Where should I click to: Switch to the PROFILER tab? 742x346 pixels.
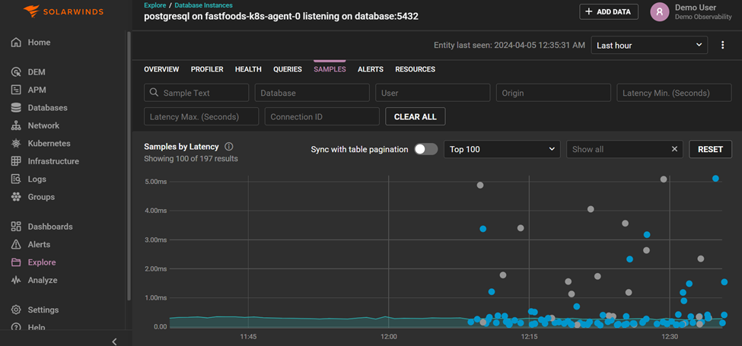tap(207, 69)
